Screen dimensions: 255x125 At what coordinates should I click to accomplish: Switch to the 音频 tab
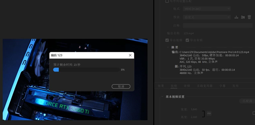[187, 86]
